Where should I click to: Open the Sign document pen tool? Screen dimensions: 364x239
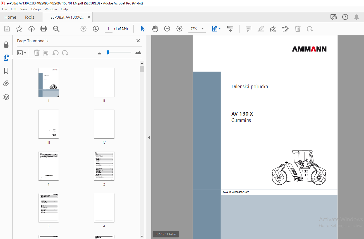[x=273, y=29]
